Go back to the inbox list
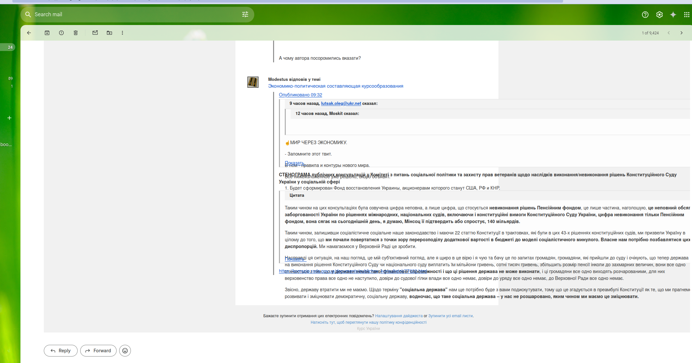Image resolution: width=692 pixels, height=363 pixels. tap(29, 33)
